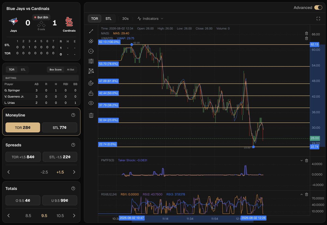This screenshot has height=225, width=327.
Task: Click the Bot 8th inning status badge
Action: tap(41, 17)
